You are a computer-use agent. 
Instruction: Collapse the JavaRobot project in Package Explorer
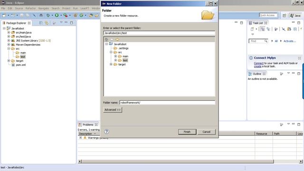point(4,28)
